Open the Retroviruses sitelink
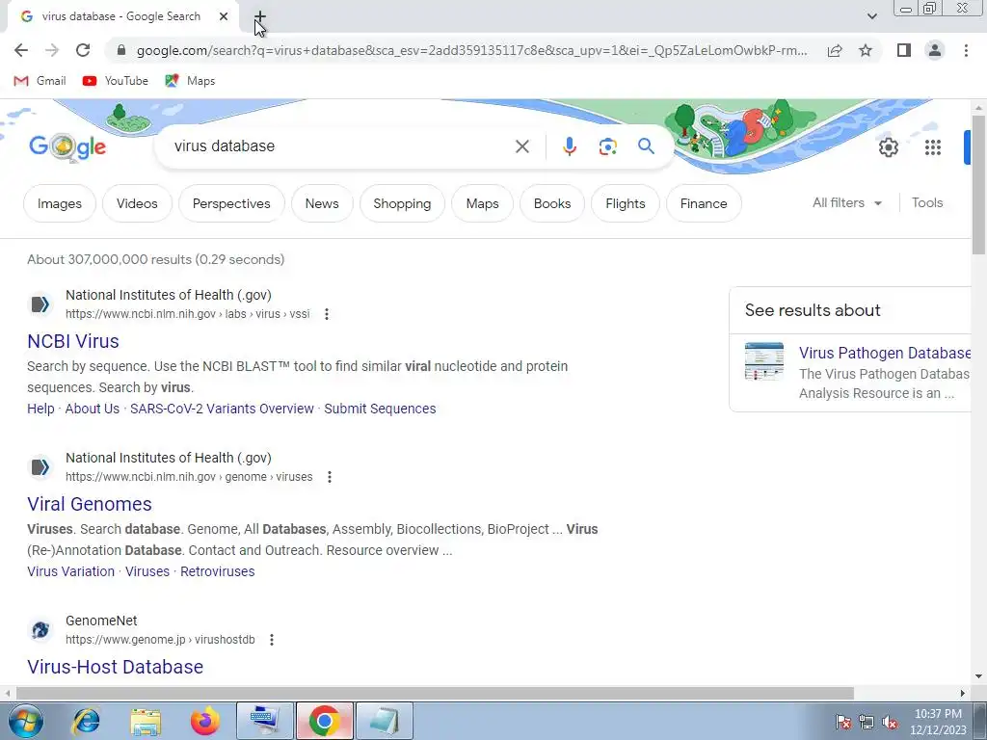Image resolution: width=987 pixels, height=740 pixels. 217,571
